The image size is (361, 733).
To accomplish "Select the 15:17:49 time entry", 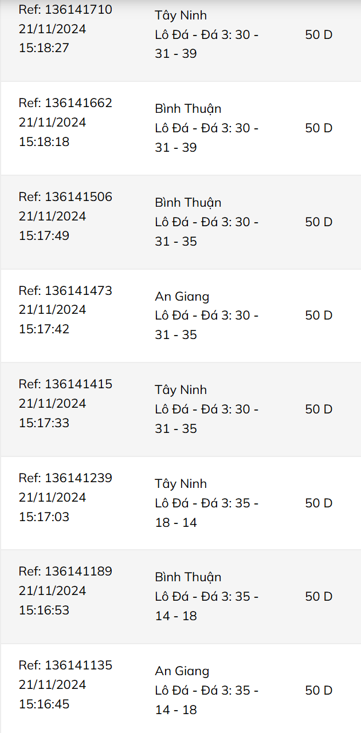I will [x=44, y=235].
